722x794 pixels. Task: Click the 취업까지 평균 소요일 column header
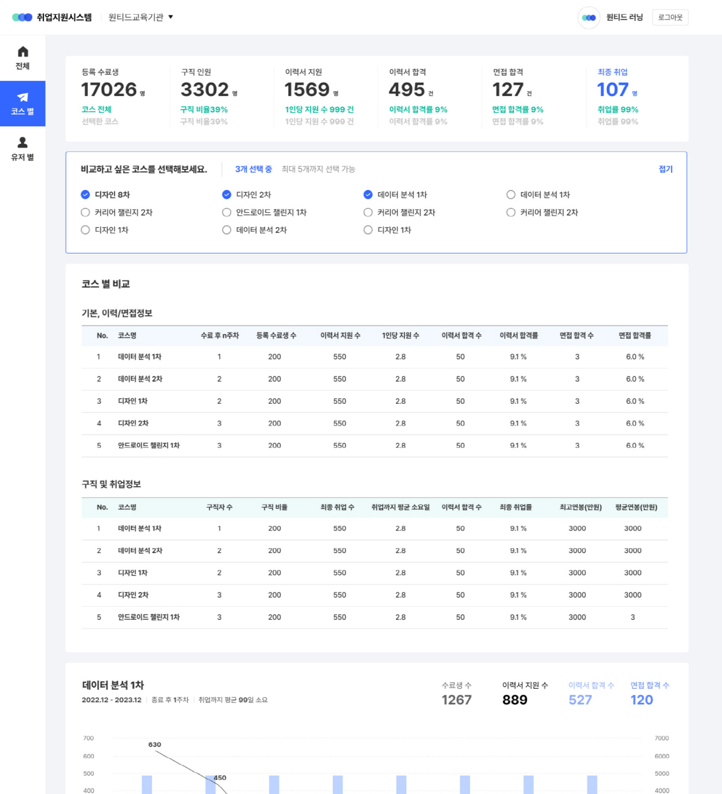coord(400,507)
